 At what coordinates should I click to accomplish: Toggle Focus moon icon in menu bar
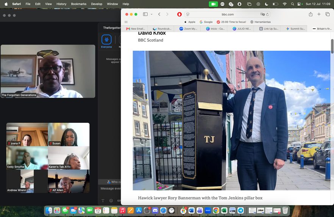pos(267,4)
